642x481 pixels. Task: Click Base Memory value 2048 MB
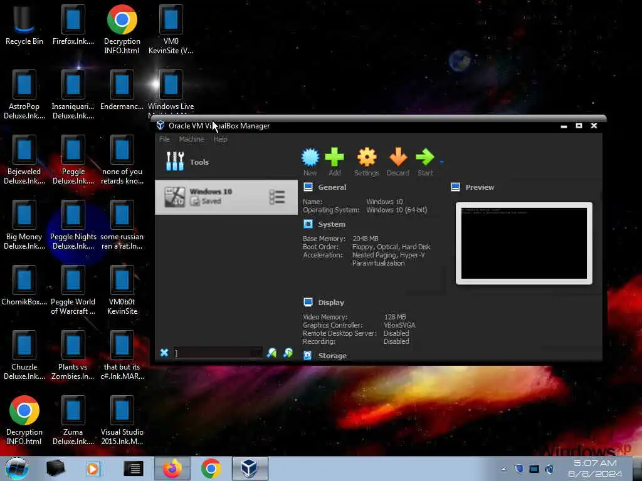[366, 239]
